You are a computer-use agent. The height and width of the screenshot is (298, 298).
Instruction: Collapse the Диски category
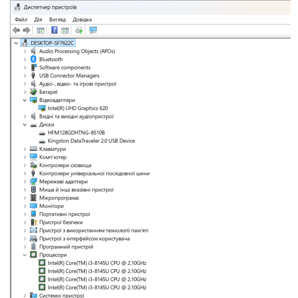coord(25,125)
